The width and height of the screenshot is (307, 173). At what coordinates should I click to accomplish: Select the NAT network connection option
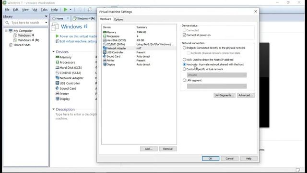click(184, 60)
